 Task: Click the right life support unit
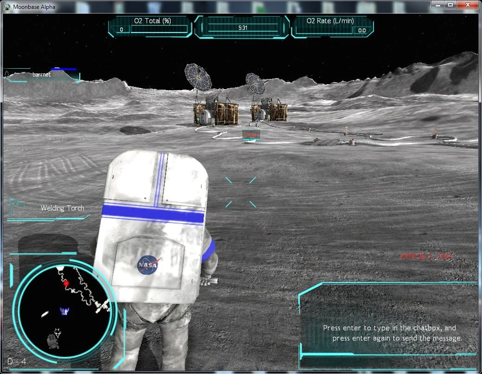pos(269,110)
